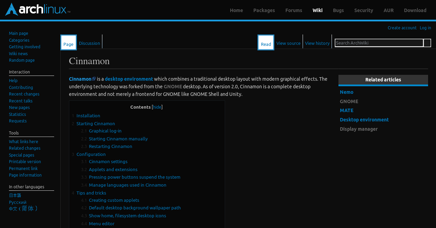Open a Random page
This screenshot has width=436, height=228.
pos(22,60)
